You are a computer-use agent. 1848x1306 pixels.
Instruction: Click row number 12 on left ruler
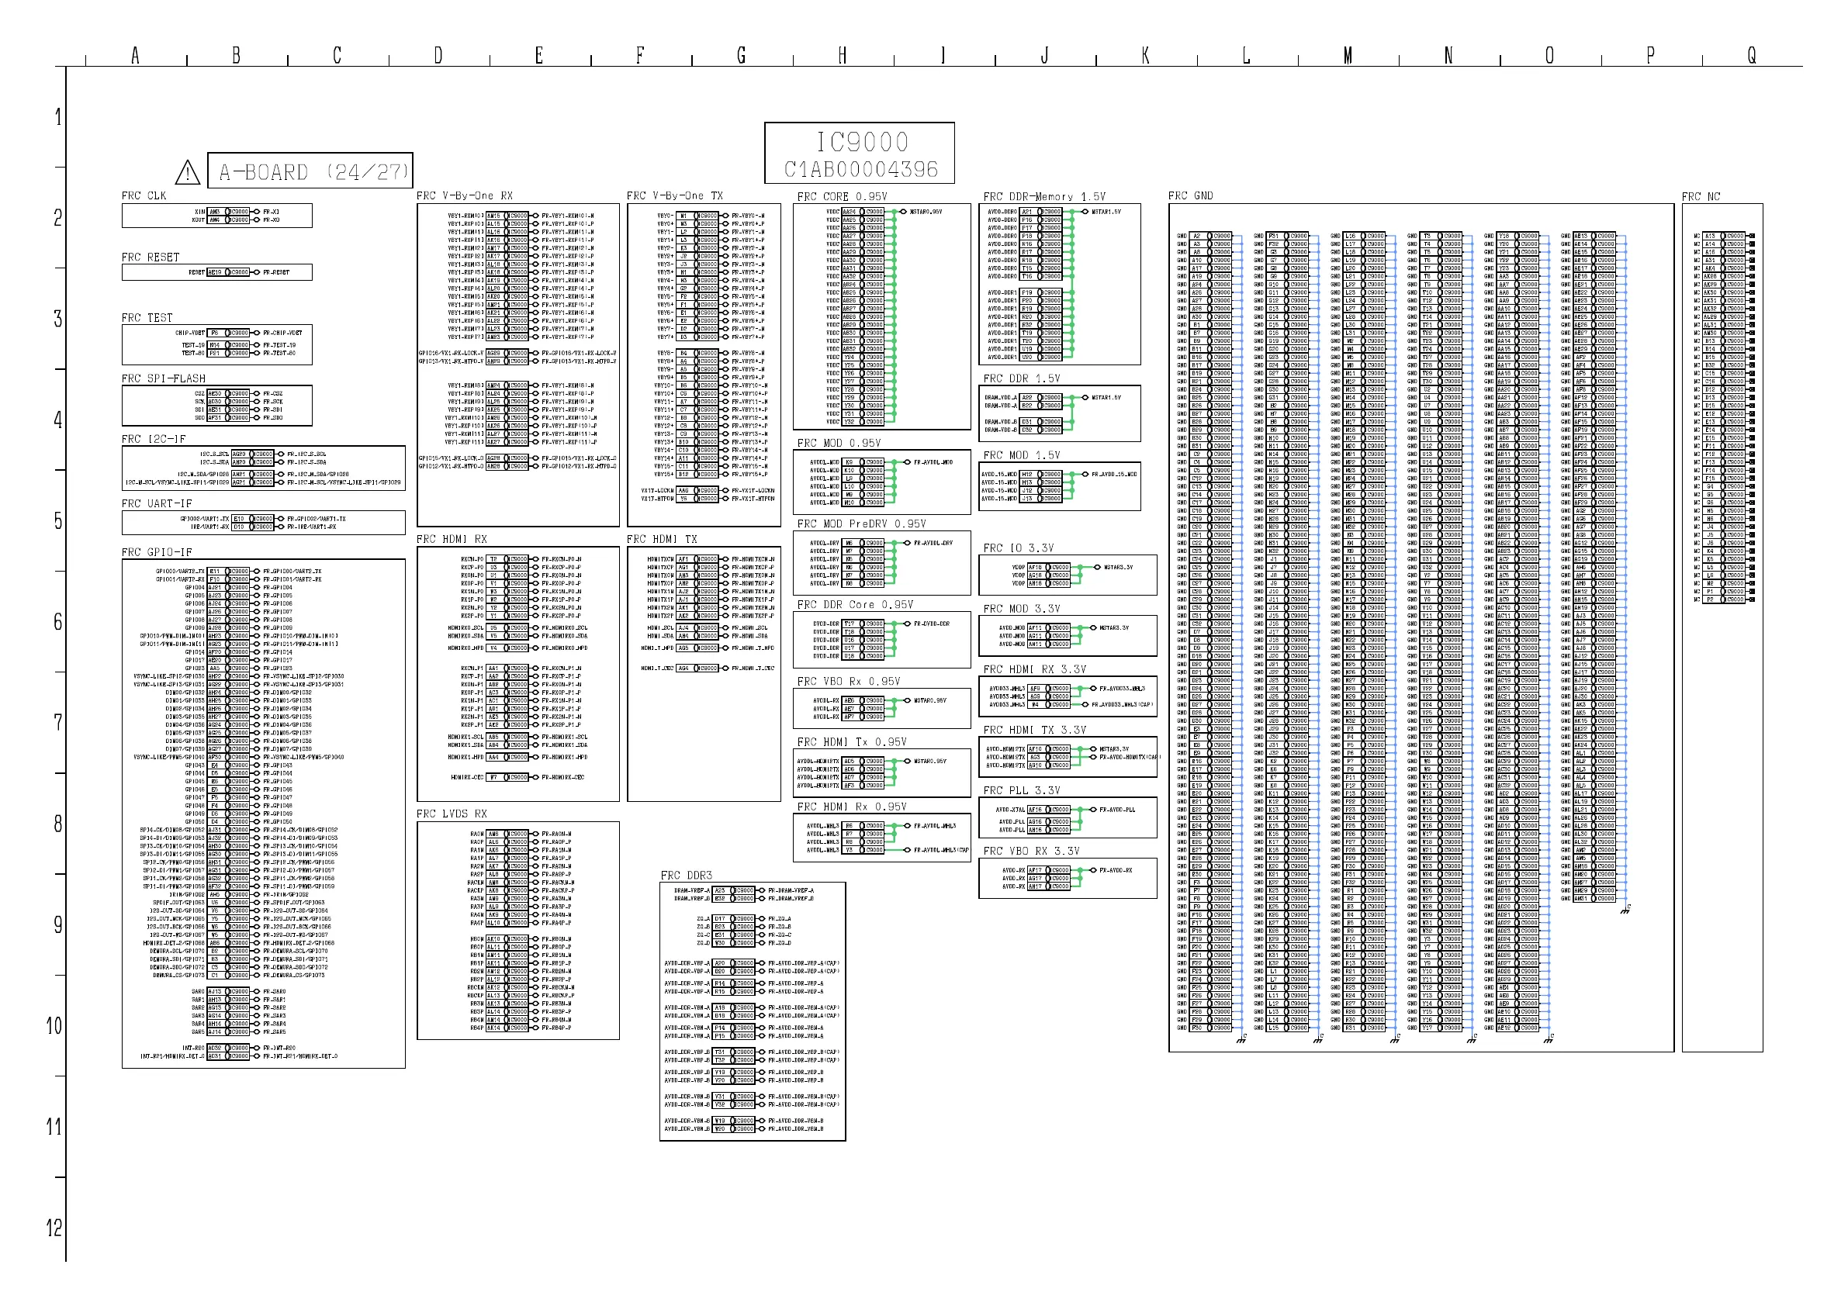pyautogui.click(x=54, y=1228)
